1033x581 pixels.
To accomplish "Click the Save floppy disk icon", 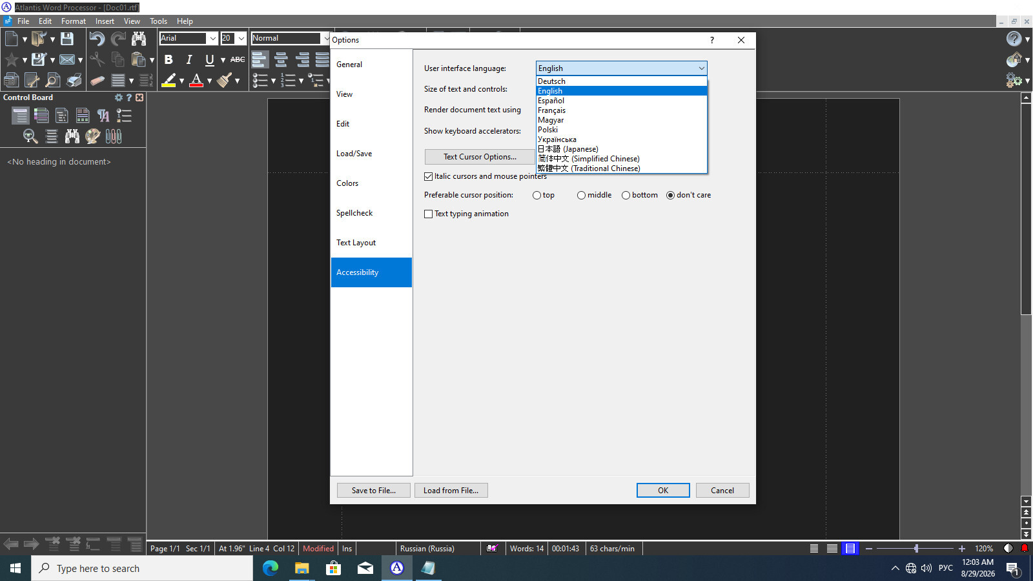I will coord(66,39).
